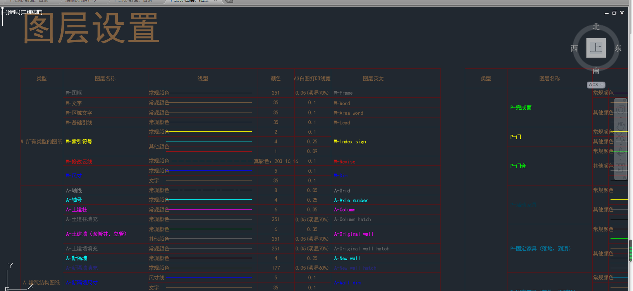633x291 pixels.
Task: Select the A-Original wall hatch text
Action: [x=362, y=249]
